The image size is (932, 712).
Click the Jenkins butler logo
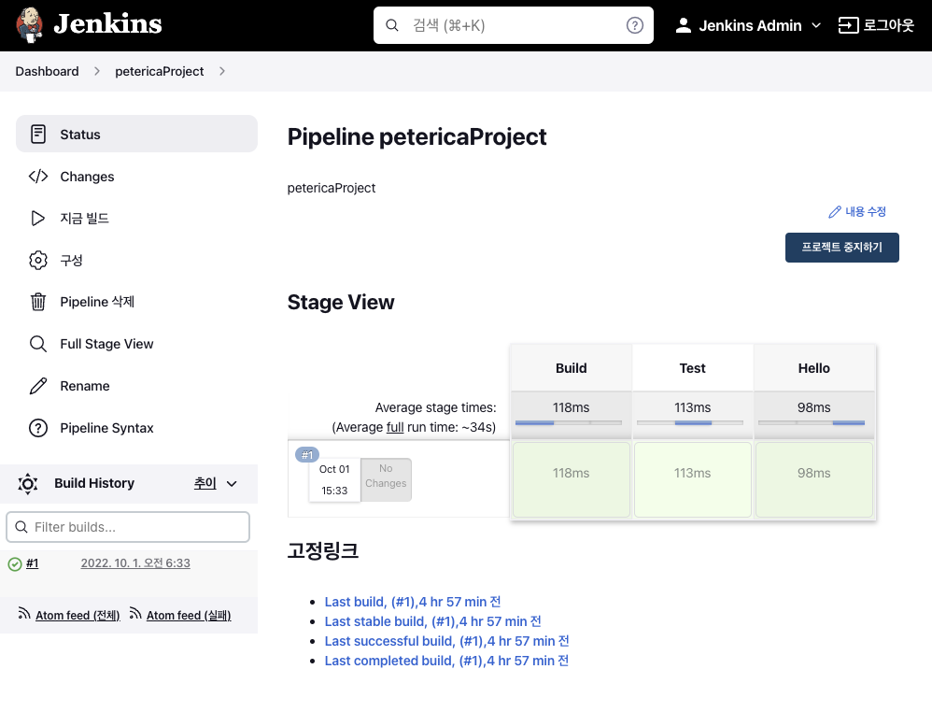(x=29, y=25)
